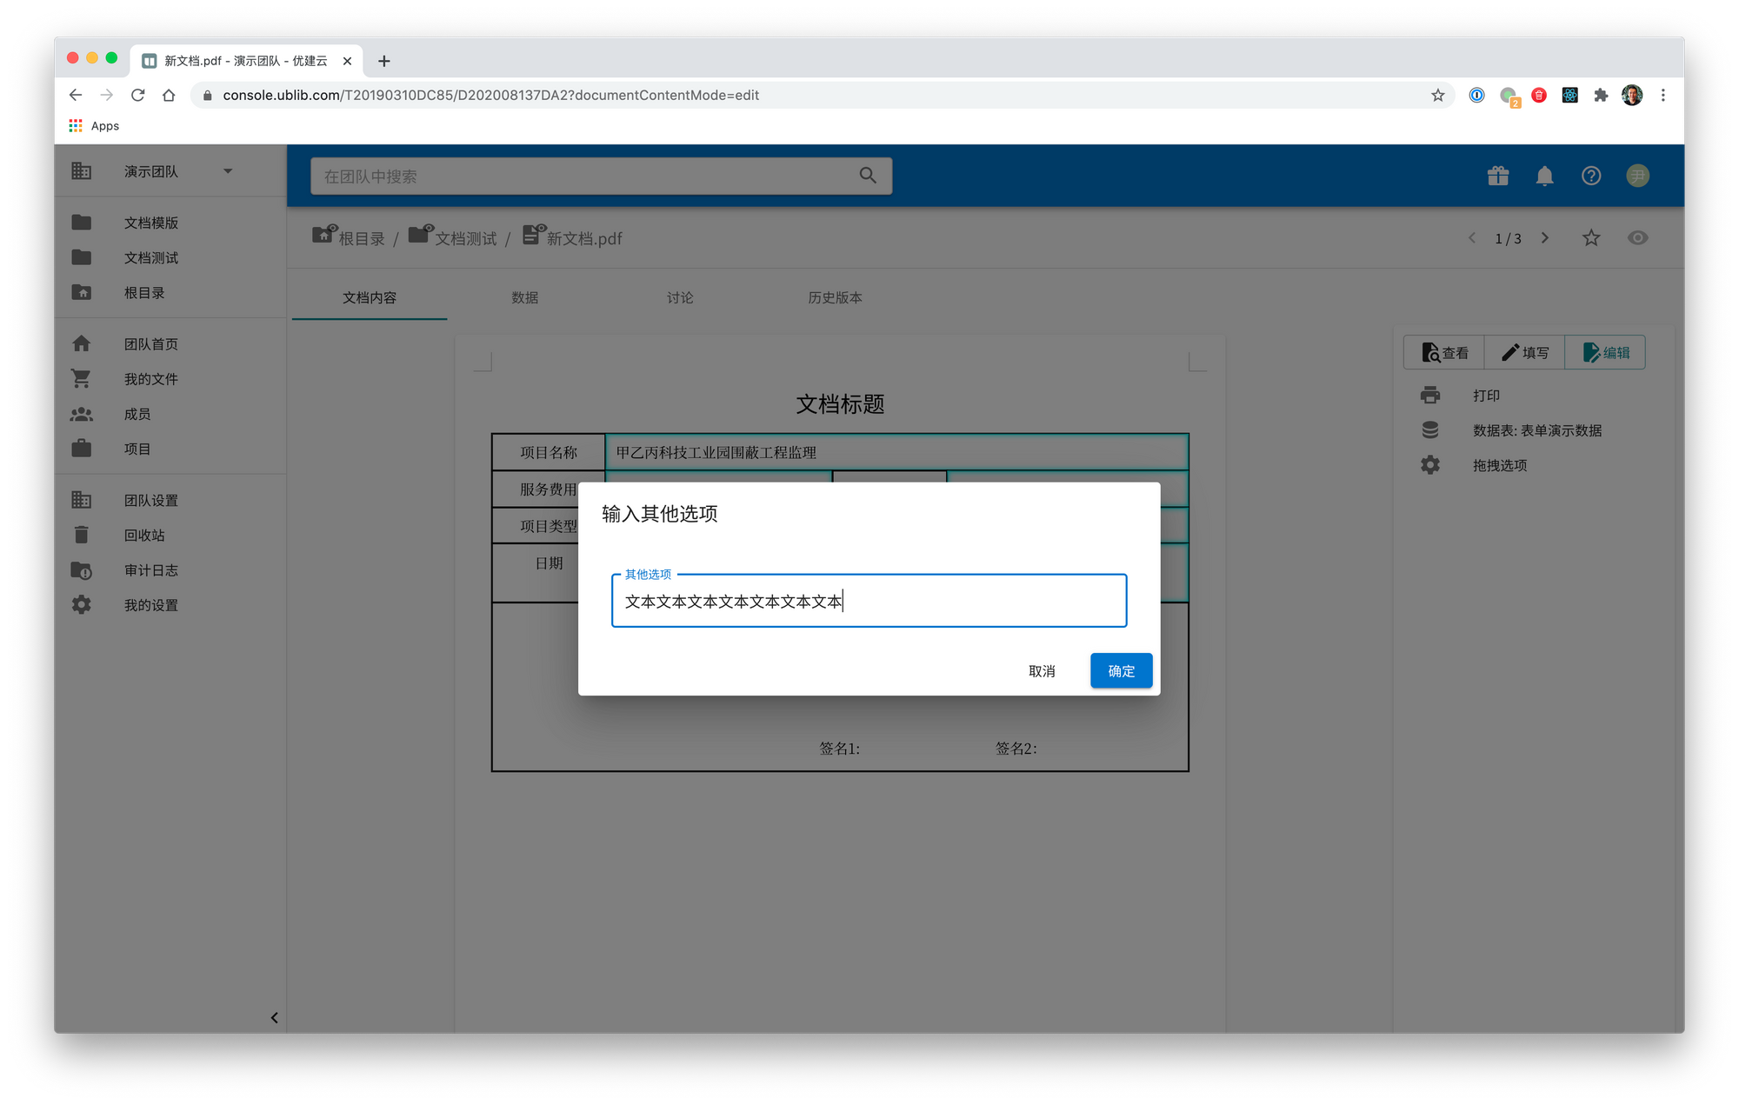Open 回收站 in the sidebar
This screenshot has height=1105, width=1739.
(144, 536)
